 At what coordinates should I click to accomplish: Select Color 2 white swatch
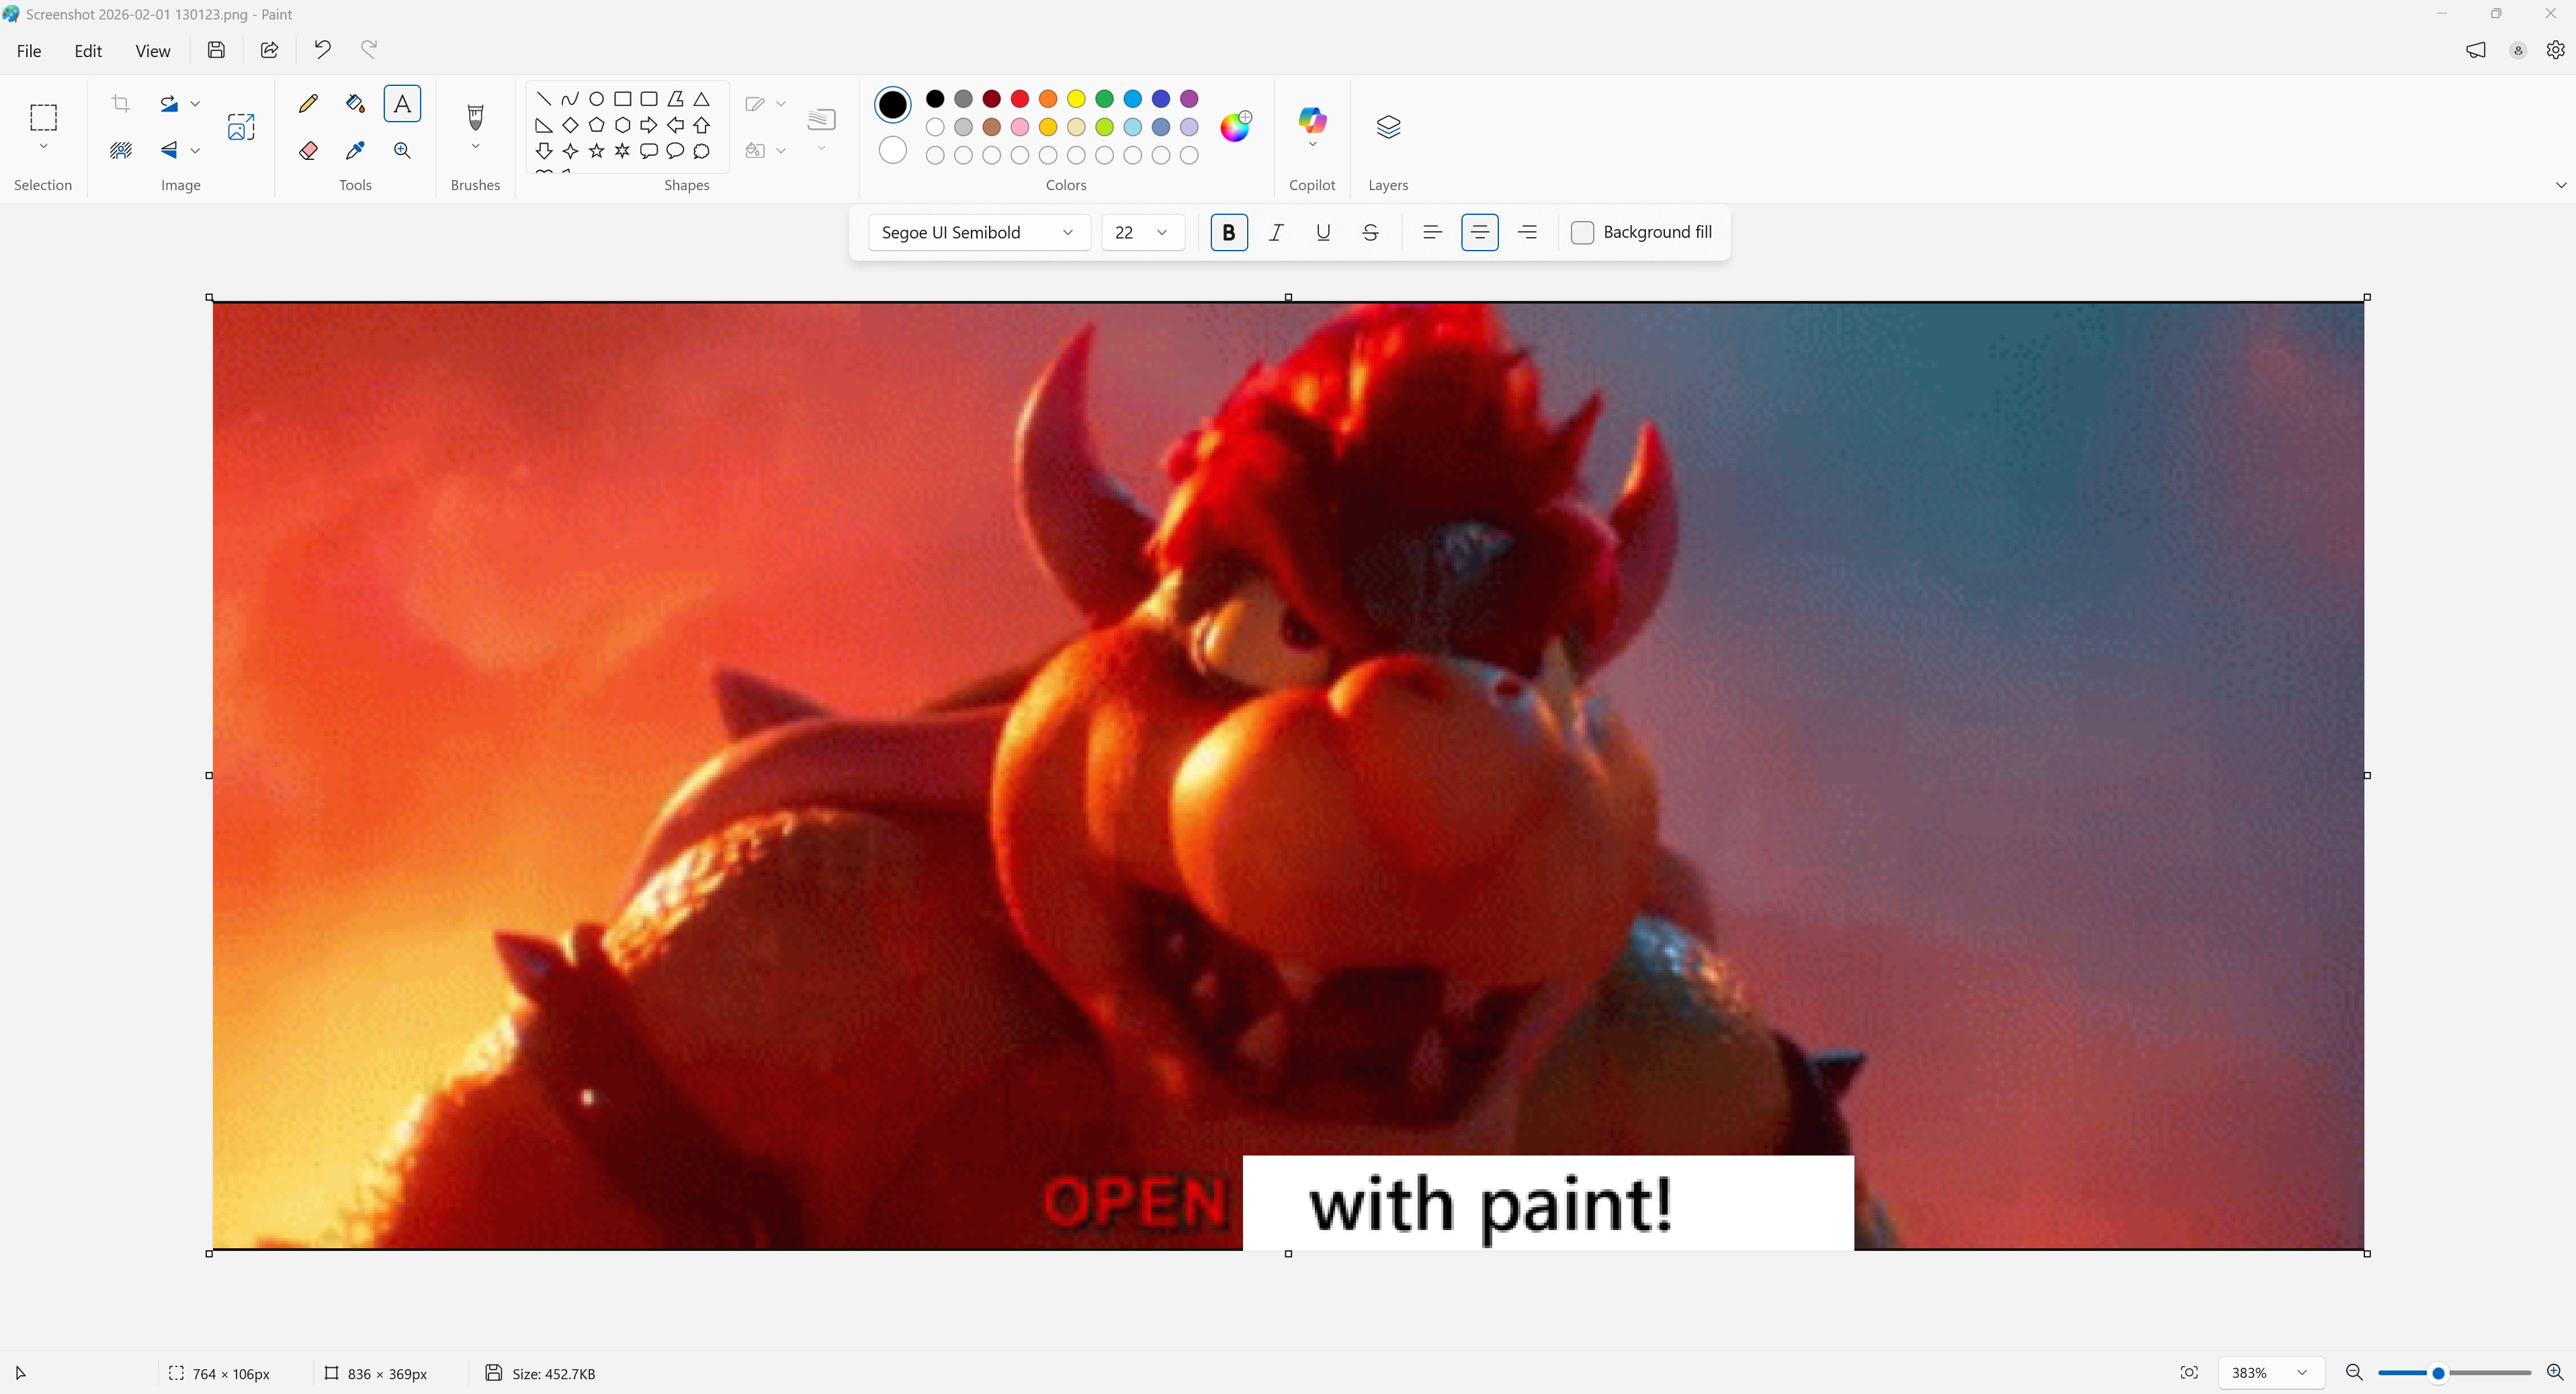[893, 151]
